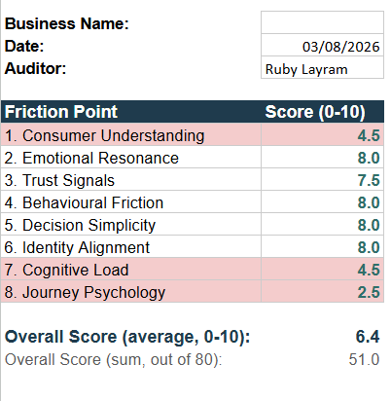Select the overall average score 6.4

(368, 337)
